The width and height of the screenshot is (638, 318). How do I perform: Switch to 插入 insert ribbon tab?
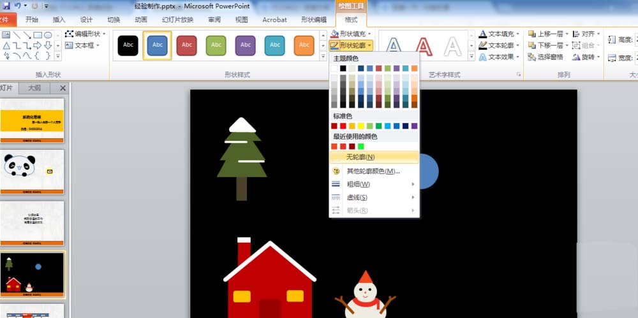[59, 20]
